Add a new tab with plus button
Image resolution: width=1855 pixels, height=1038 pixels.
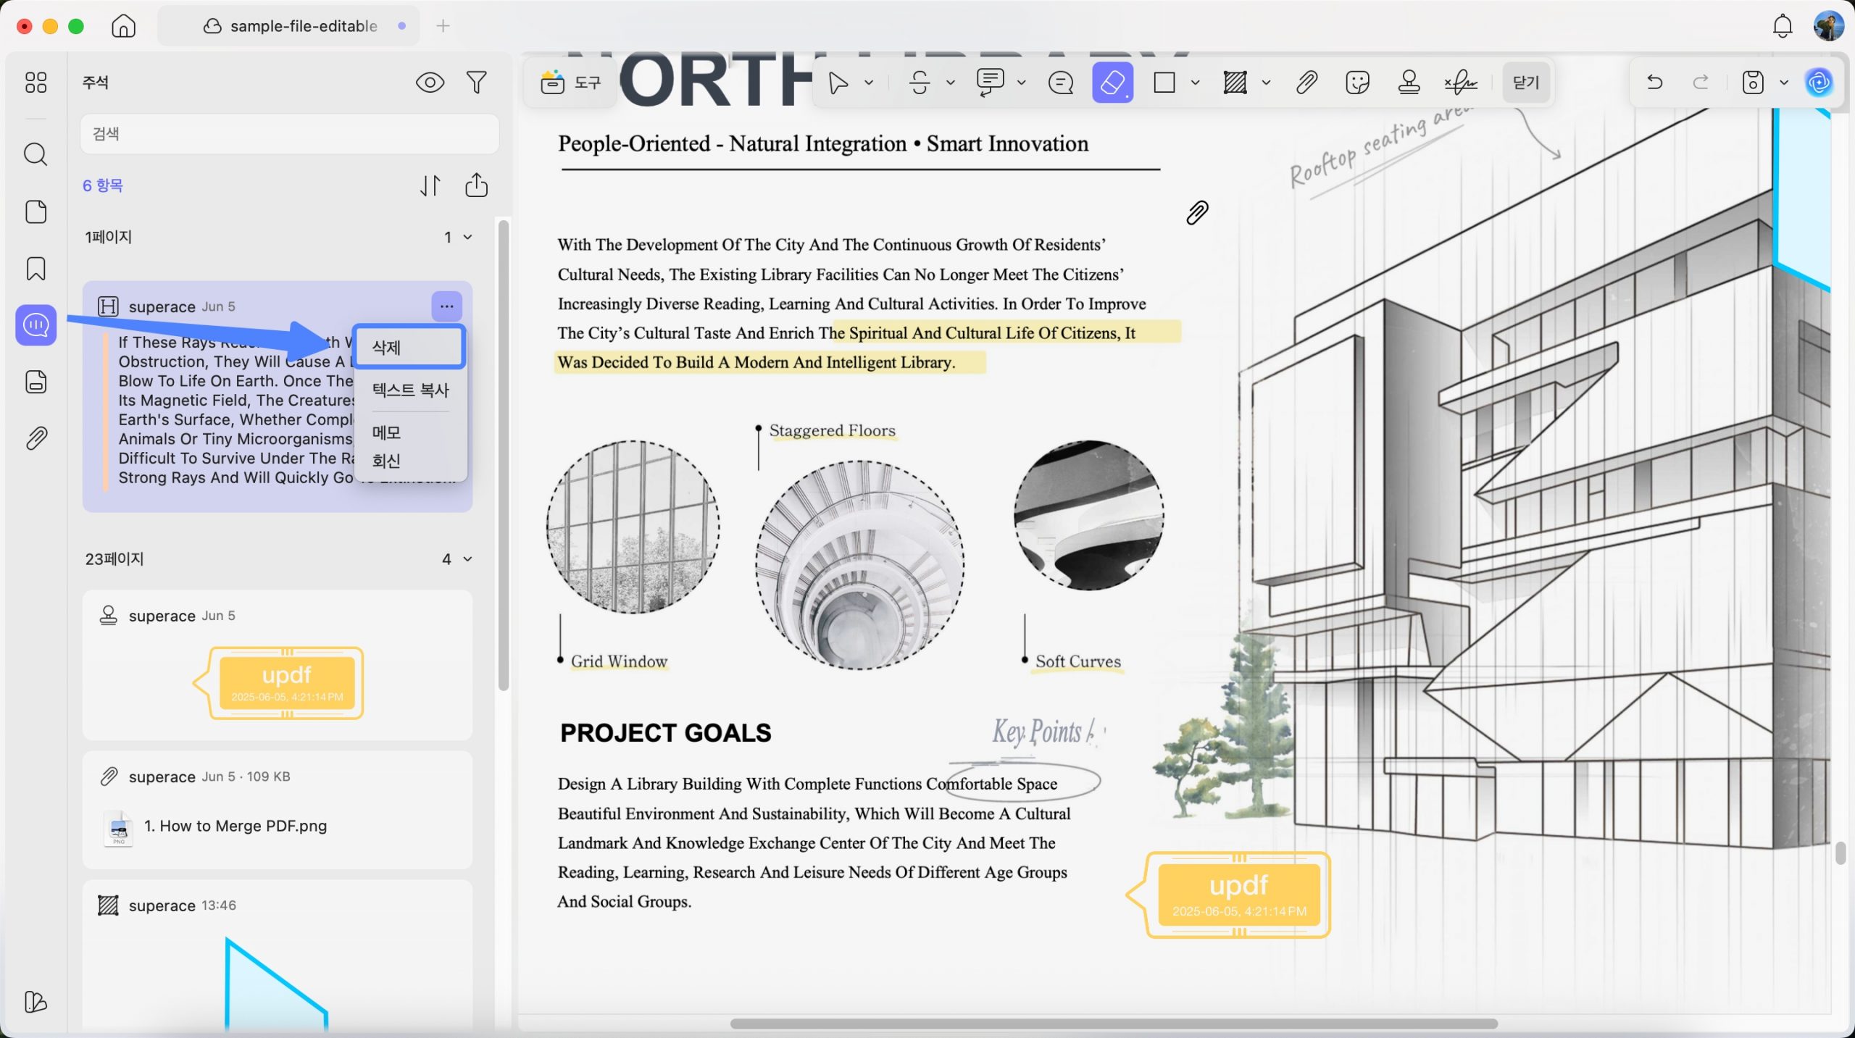(x=443, y=26)
